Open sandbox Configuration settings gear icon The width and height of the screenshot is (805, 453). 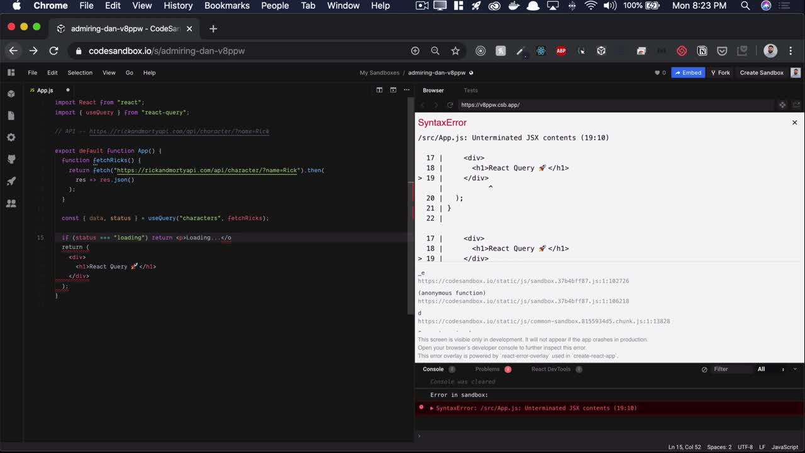pyautogui.click(x=11, y=137)
